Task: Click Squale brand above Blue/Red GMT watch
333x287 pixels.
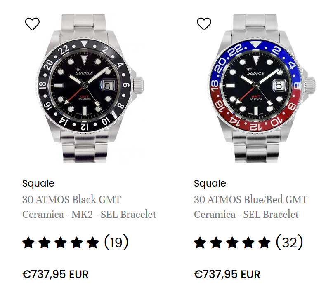Action: click(210, 183)
